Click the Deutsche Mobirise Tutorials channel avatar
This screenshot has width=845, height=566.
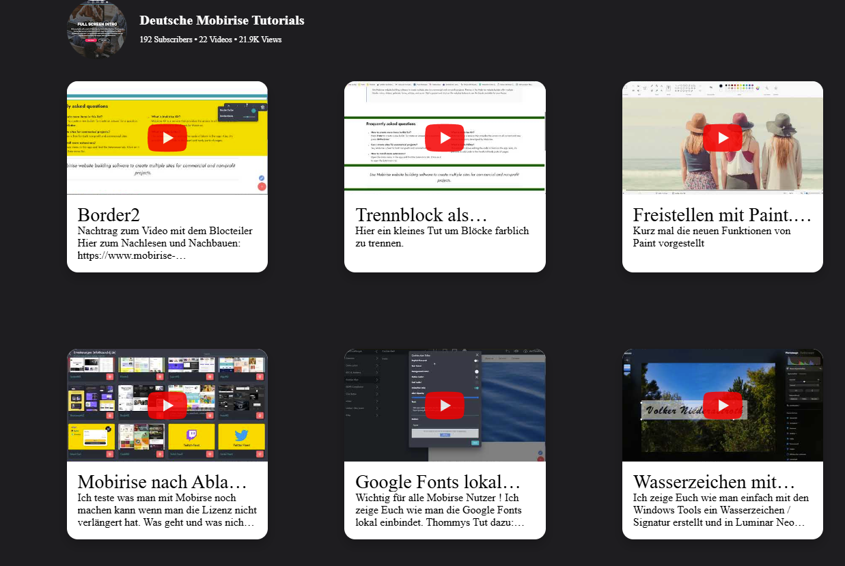click(97, 29)
